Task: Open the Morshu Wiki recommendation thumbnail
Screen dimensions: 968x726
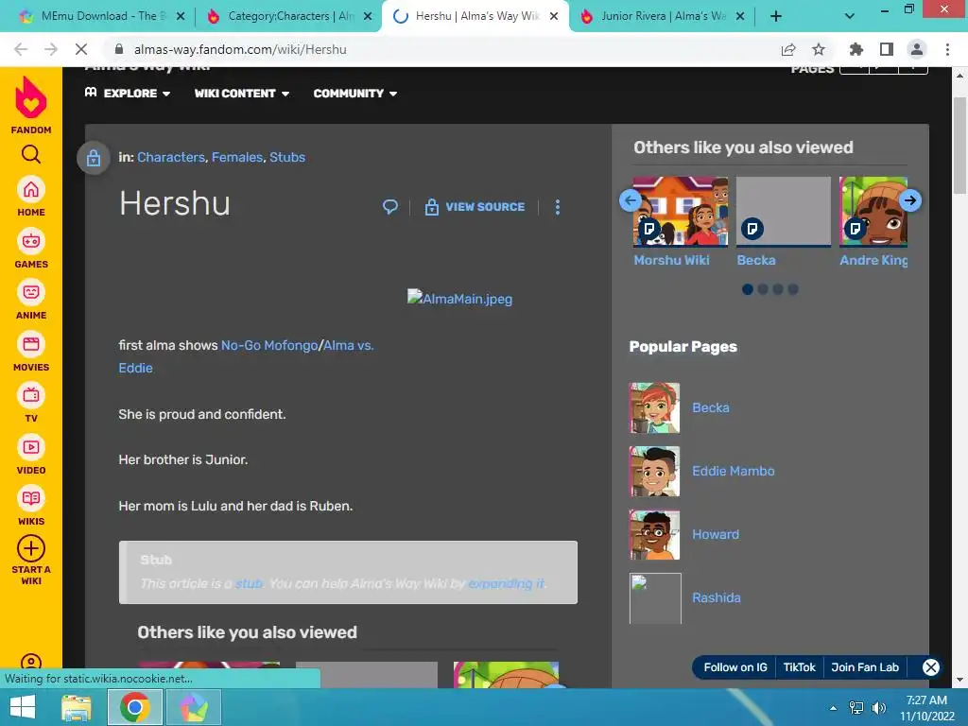Action: coord(681,211)
